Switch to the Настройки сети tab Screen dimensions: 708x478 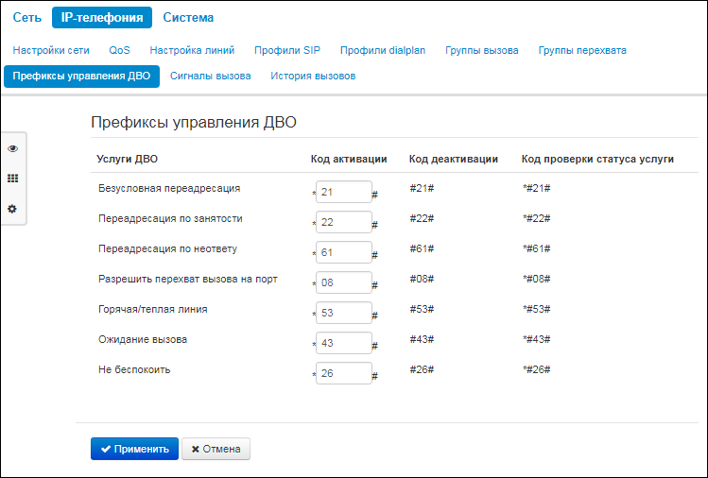[x=51, y=50]
